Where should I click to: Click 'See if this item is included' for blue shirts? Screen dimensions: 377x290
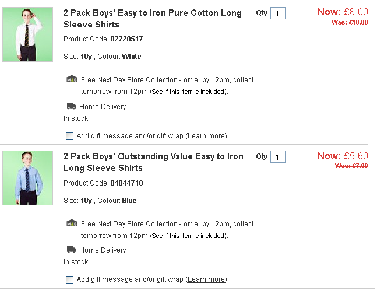(x=188, y=236)
